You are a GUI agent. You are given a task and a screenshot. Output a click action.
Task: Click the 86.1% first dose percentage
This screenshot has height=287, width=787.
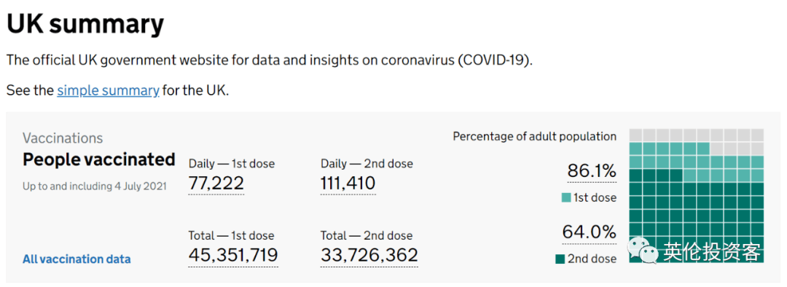click(592, 172)
